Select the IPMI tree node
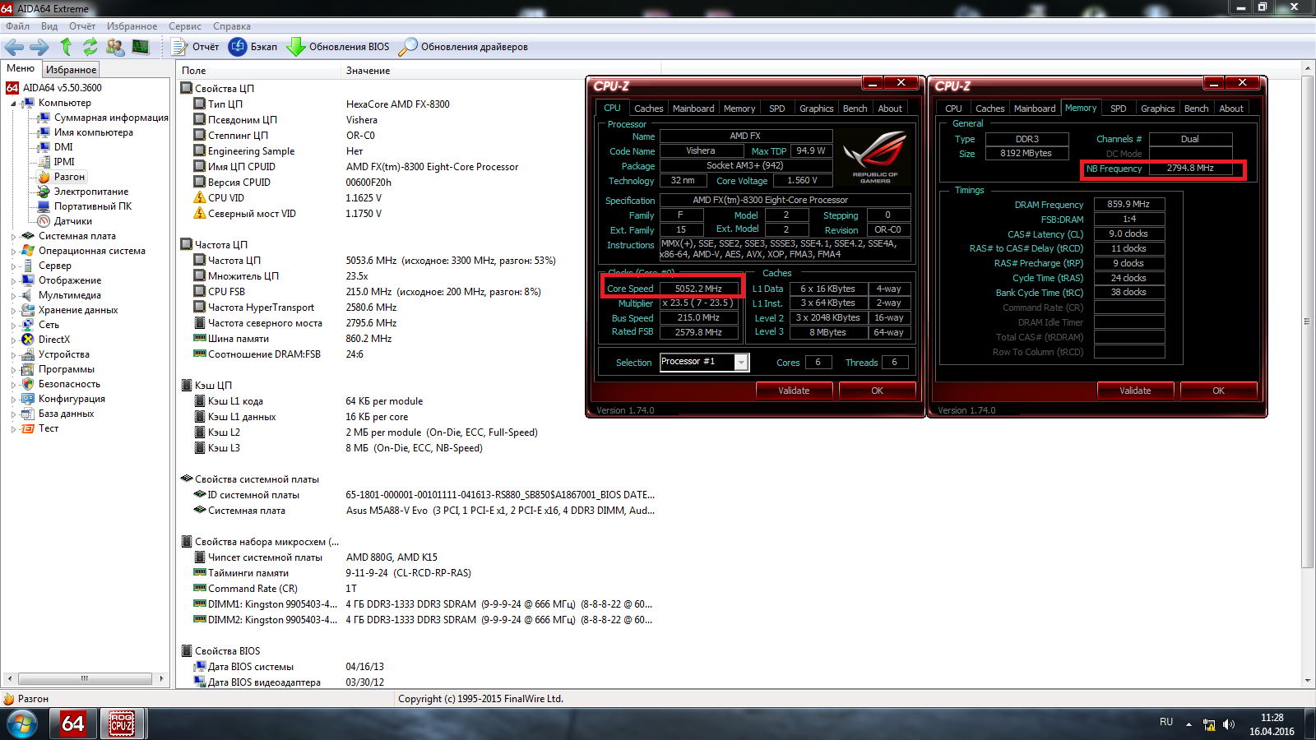This screenshot has height=740, width=1316. click(64, 162)
